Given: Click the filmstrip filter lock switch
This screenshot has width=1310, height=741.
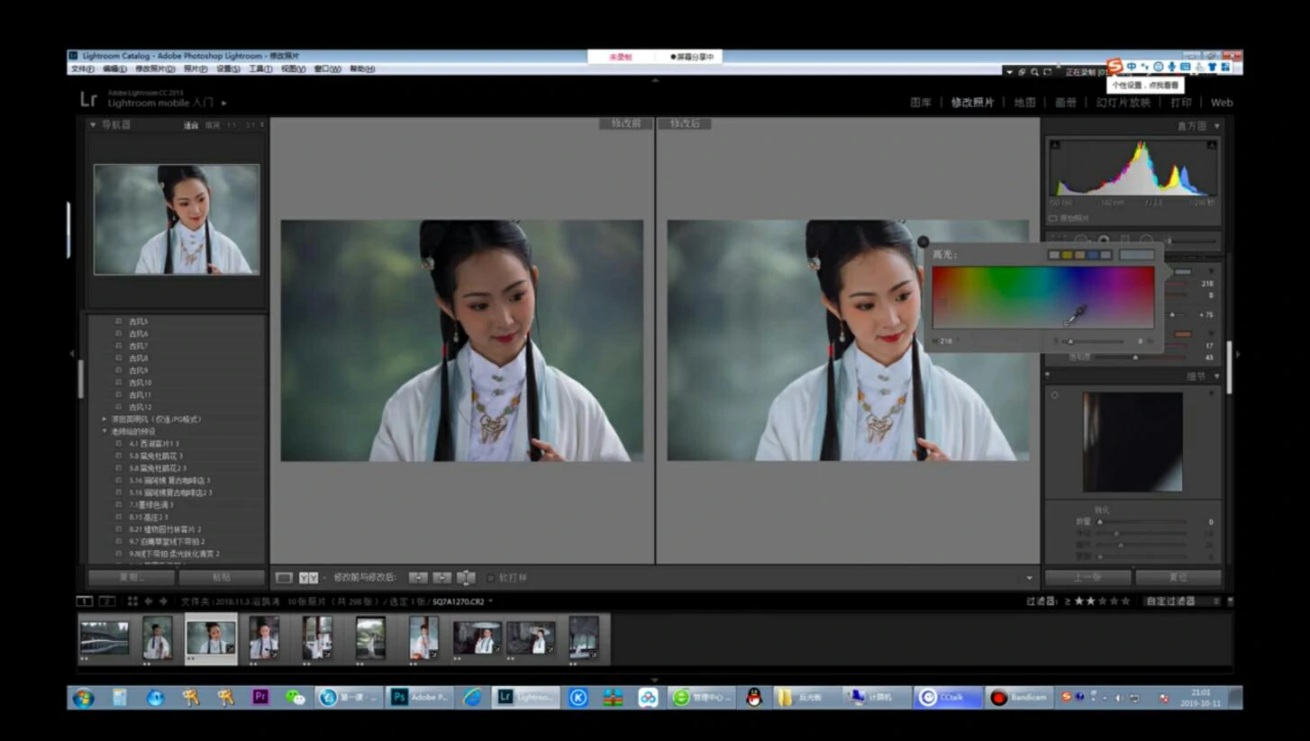Looking at the screenshot, I should (1231, 601).
